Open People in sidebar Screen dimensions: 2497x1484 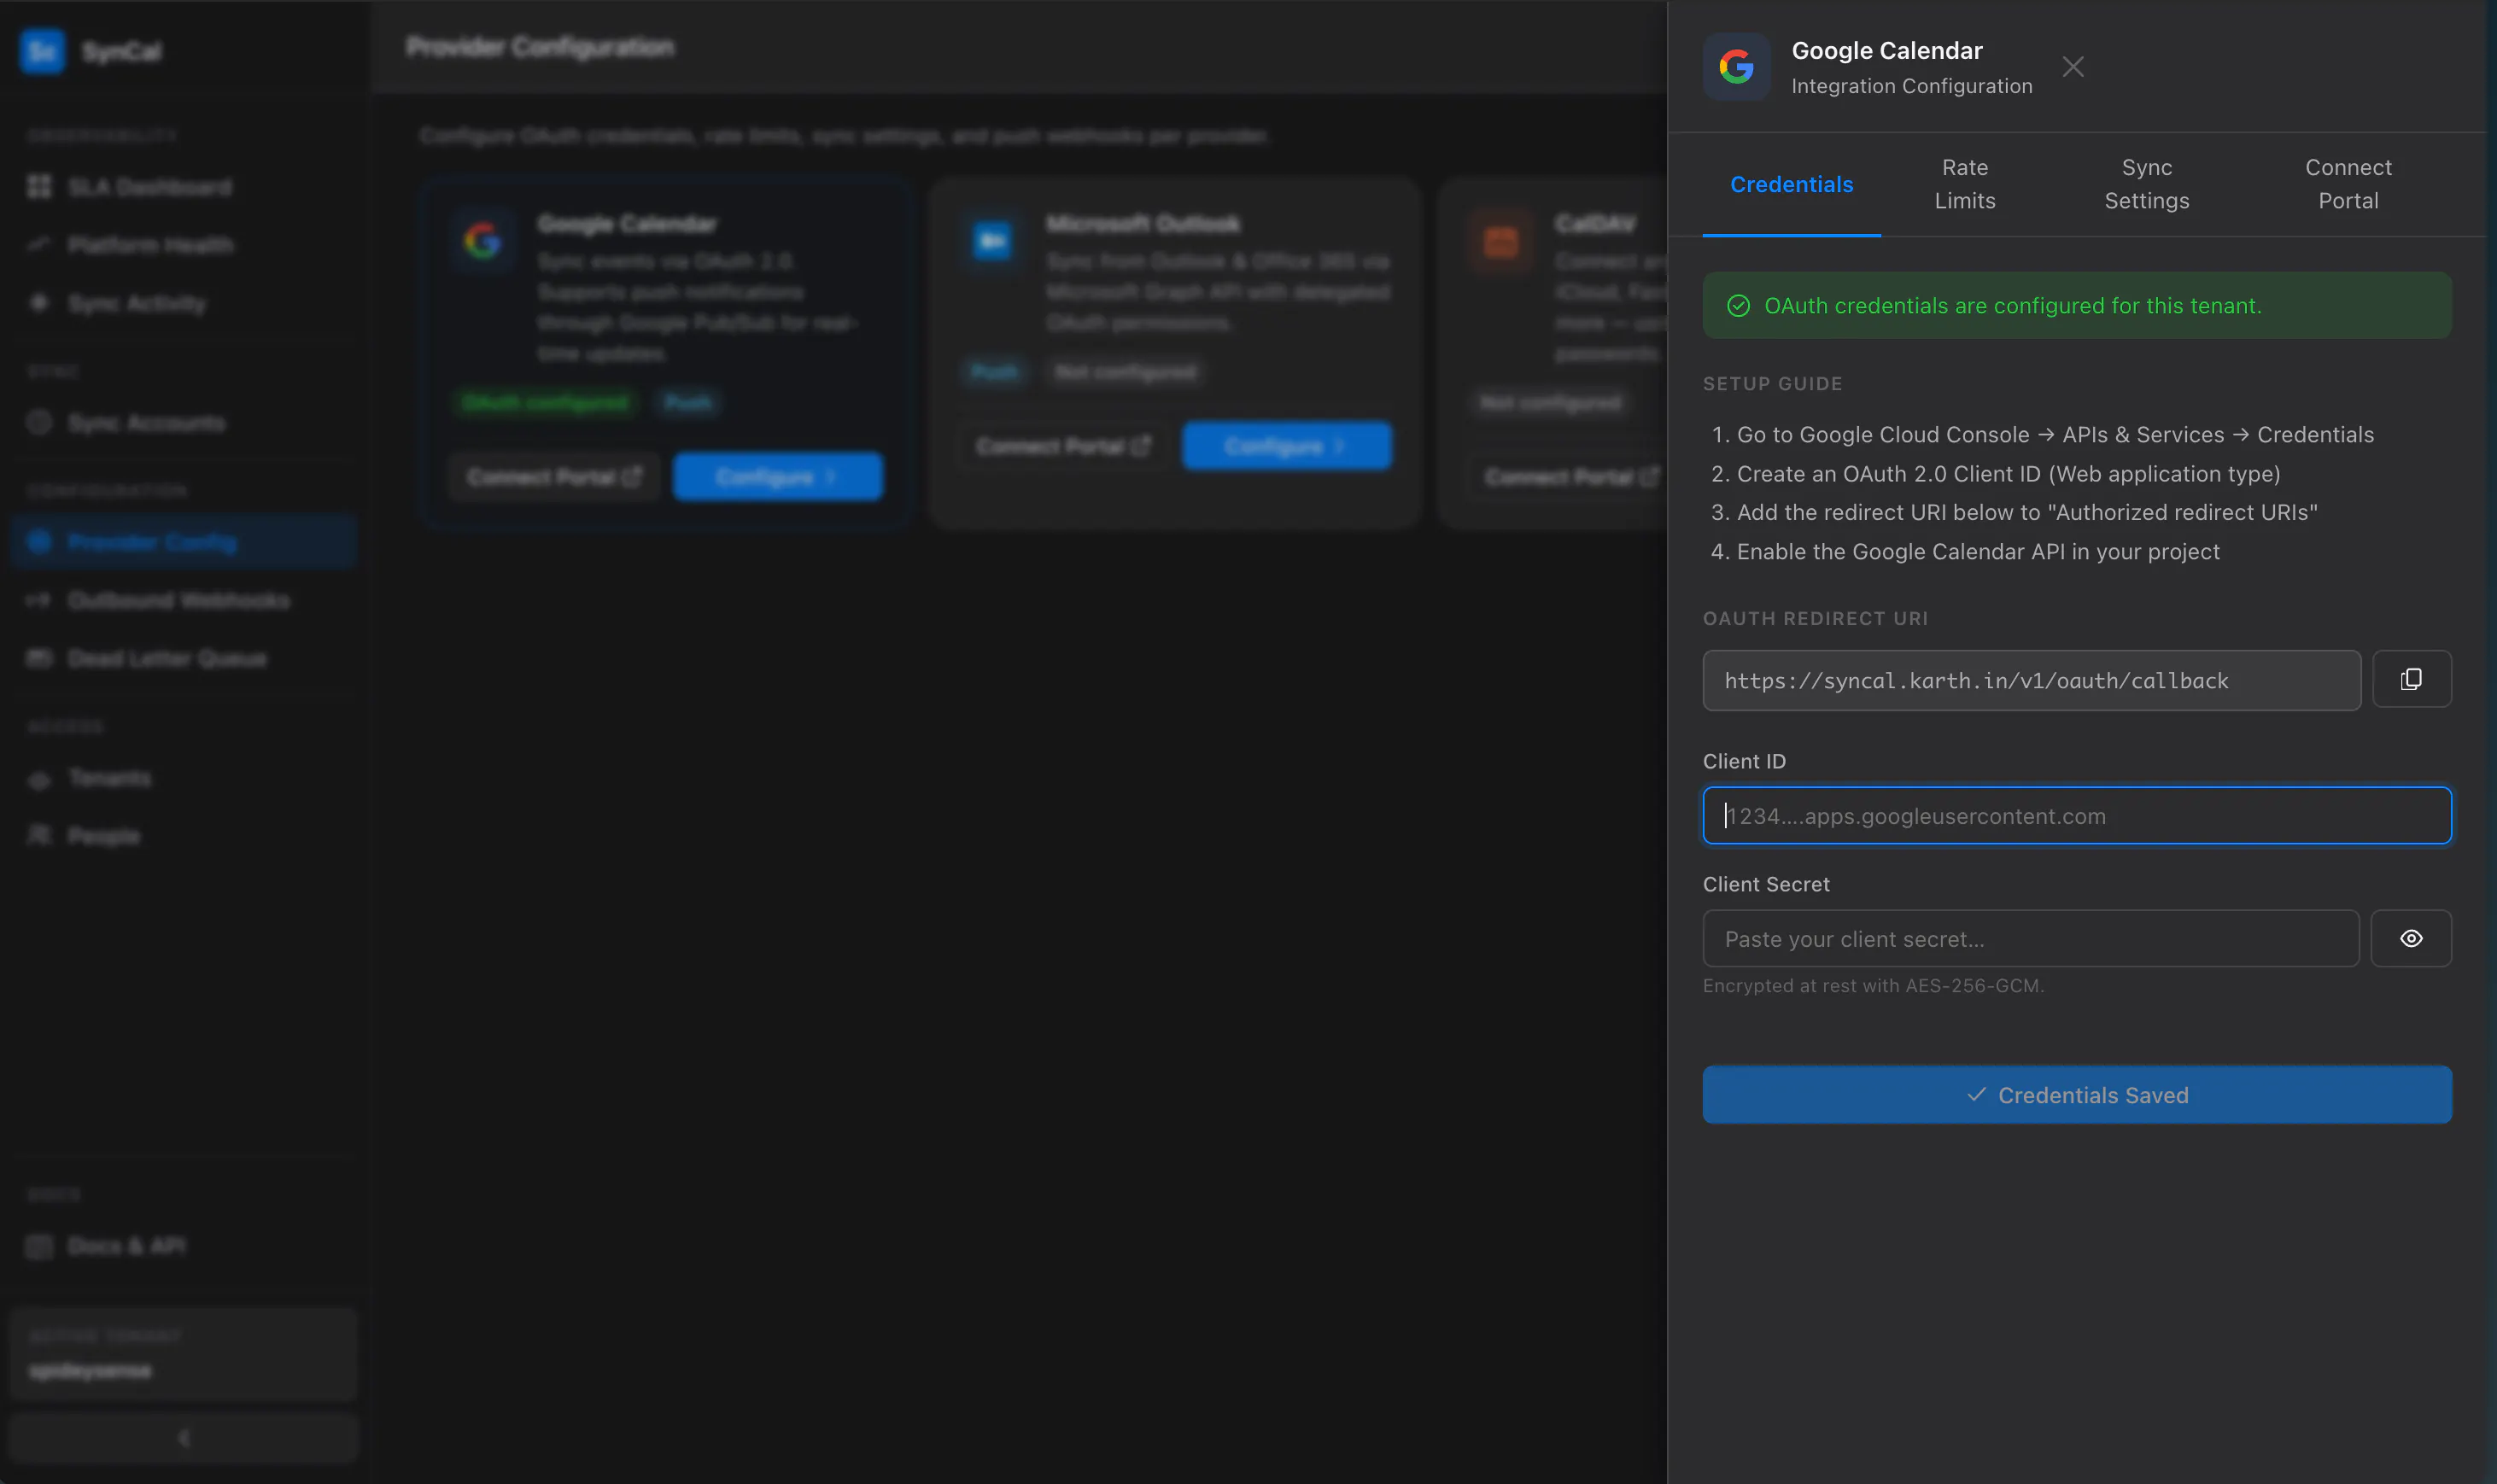[184, 836]
